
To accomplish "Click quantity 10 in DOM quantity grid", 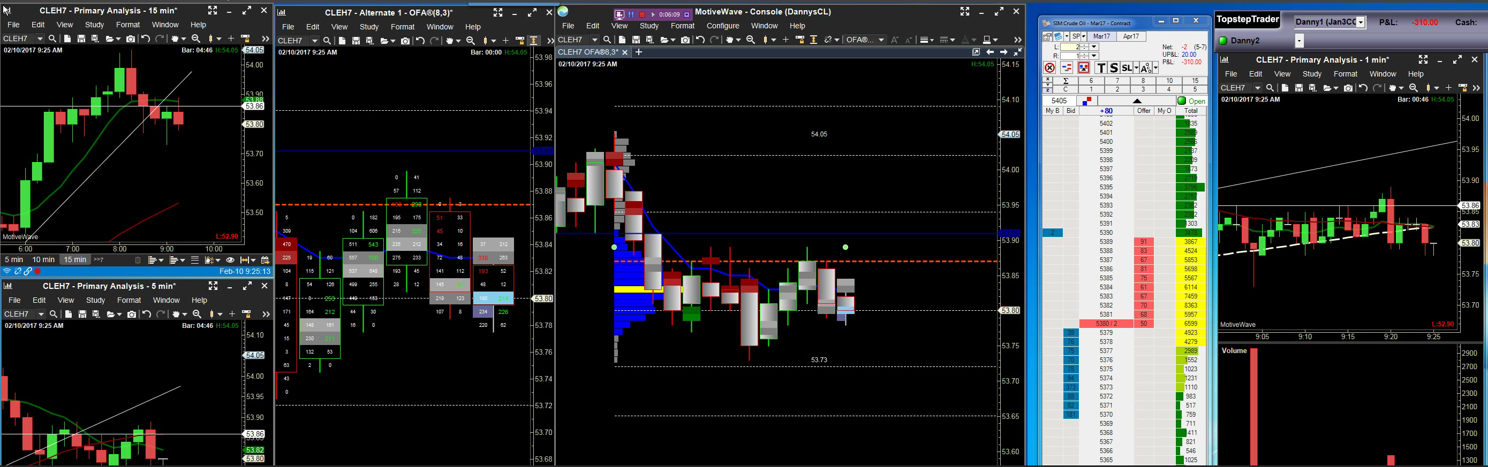I will 1169,81.
